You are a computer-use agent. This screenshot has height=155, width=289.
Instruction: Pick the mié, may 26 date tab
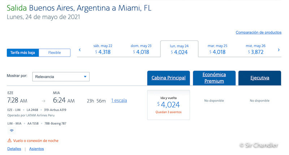(x=256, y=49)
